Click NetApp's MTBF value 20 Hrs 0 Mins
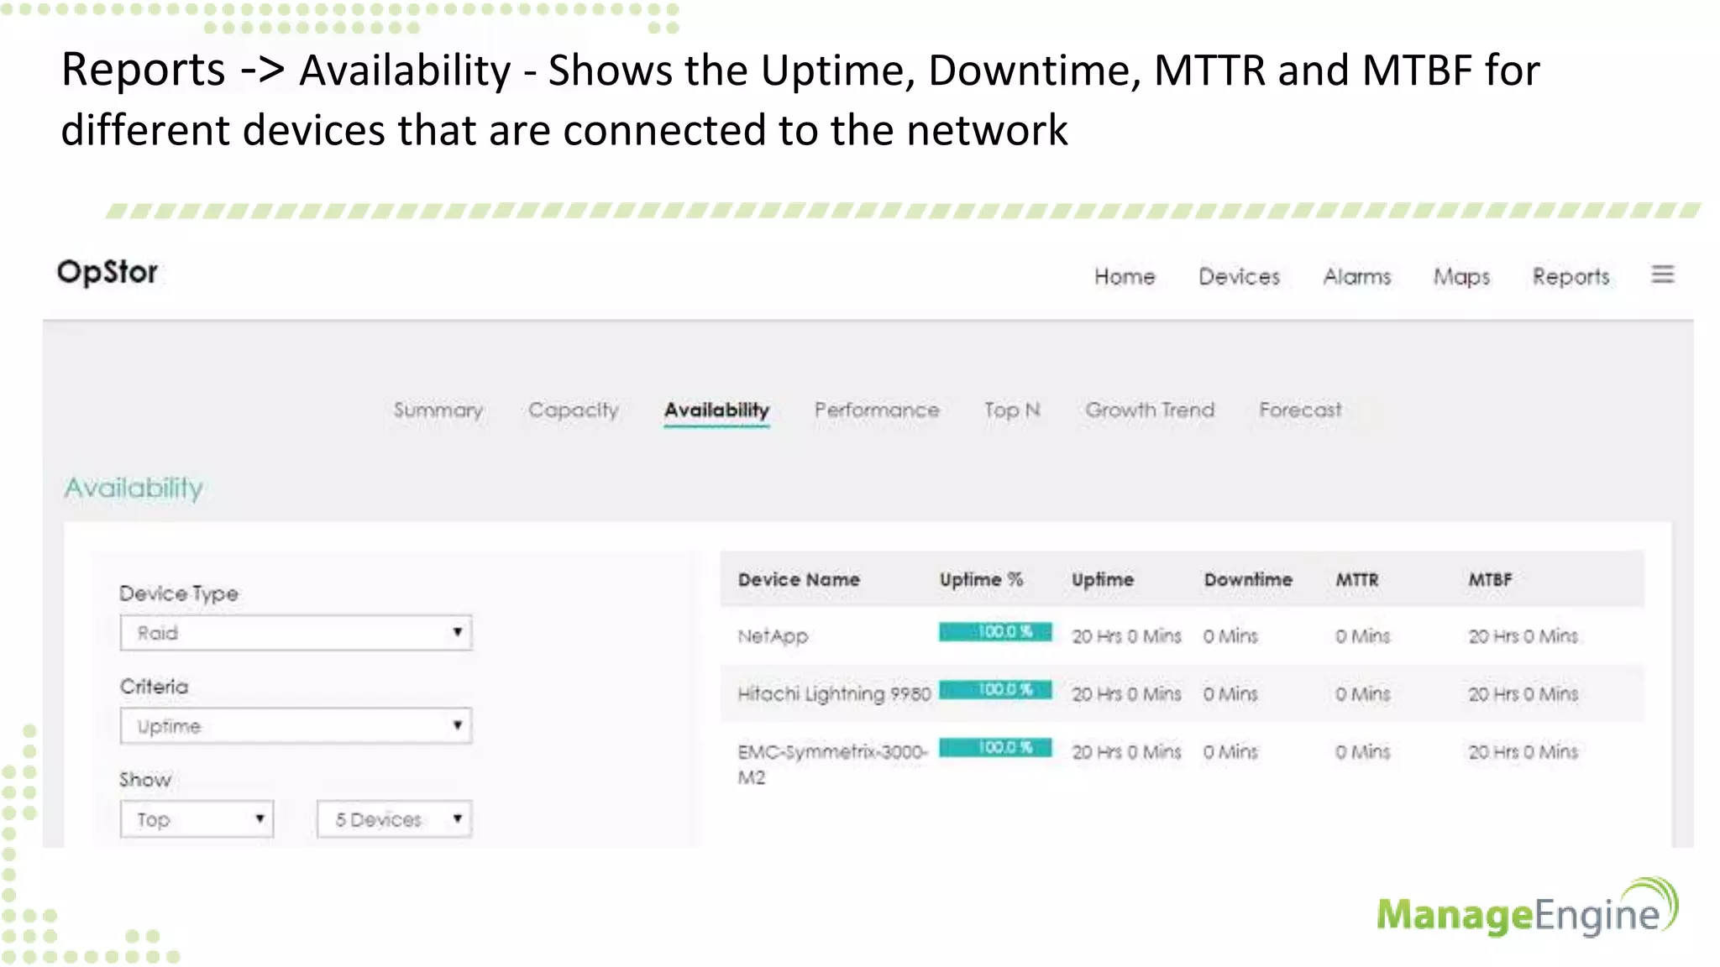 tap(1523, 636)
